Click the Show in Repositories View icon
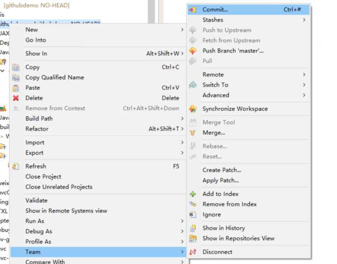The width and height of the screenshot is (337, 264). pyautogui.click(x=193, y=238)
